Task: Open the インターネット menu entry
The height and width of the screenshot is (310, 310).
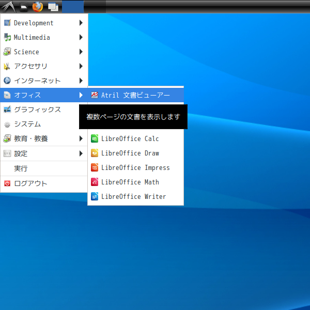Action: pos(44,81)
